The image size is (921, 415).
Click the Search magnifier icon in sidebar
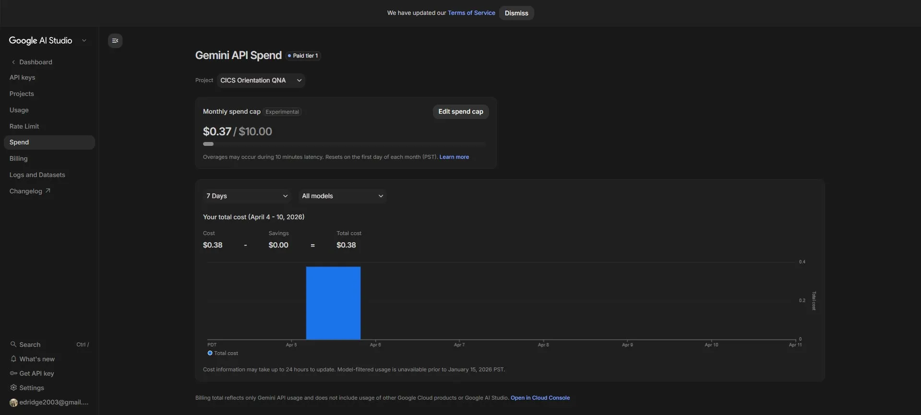pyautogui.click(x=13, y=344)
